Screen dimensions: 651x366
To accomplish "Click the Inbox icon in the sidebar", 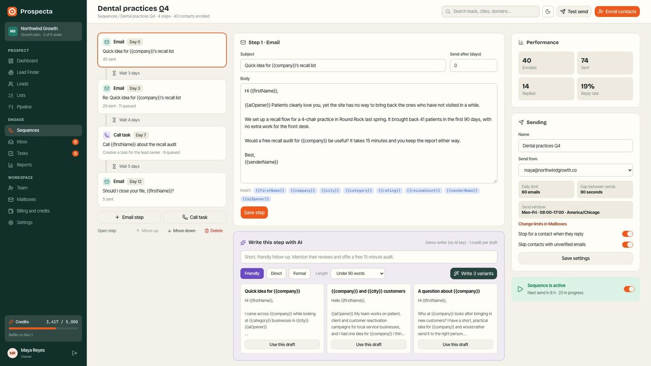I will [11, 142].
